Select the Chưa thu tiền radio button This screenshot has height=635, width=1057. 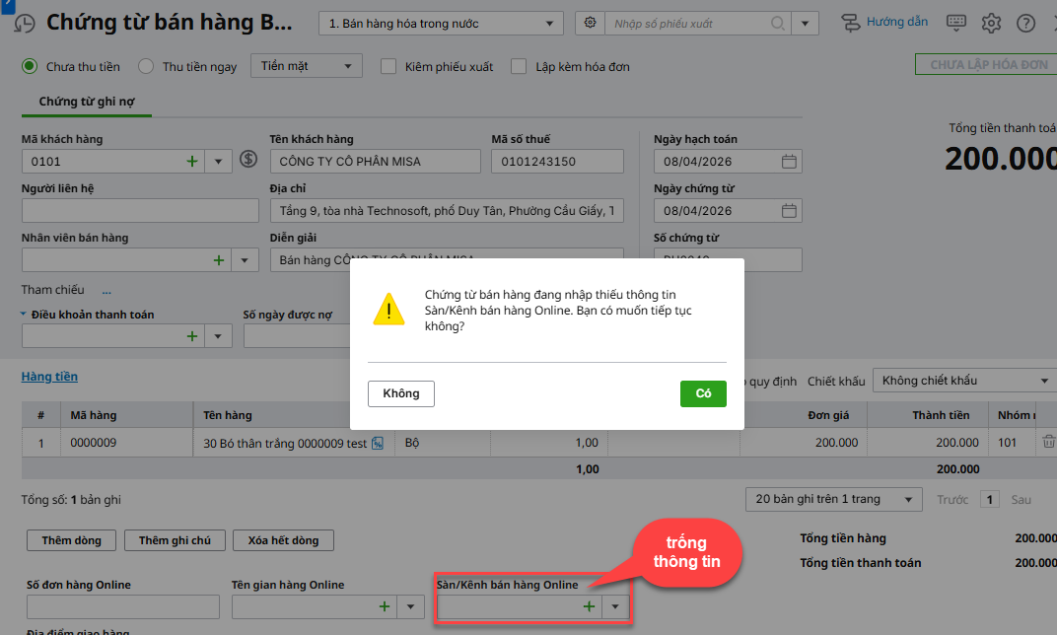[x=30, y=66]
